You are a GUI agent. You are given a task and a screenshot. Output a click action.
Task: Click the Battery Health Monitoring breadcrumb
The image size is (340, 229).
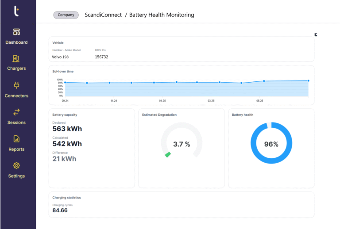(162, 15)
